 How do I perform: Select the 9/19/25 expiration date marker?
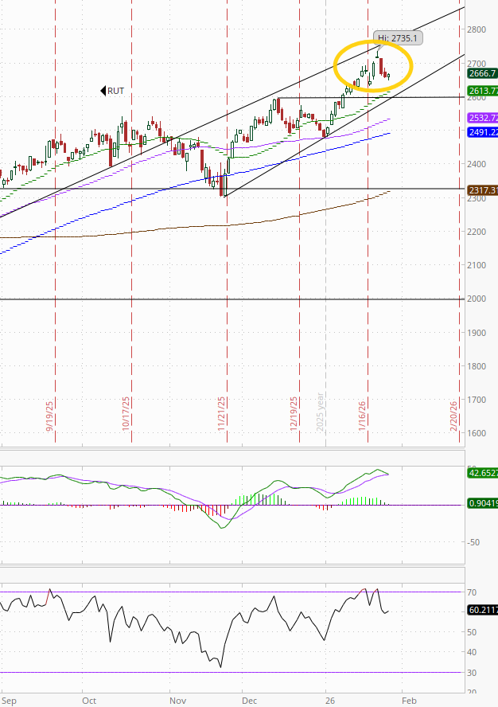click(x=49, y=416)
